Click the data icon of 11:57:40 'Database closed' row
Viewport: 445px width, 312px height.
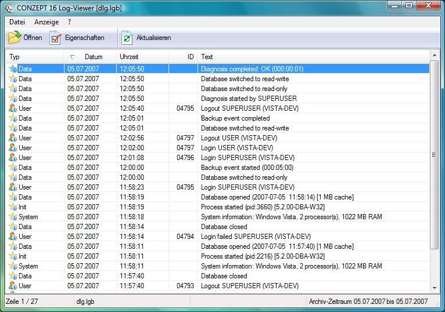(x=13, y=276)
